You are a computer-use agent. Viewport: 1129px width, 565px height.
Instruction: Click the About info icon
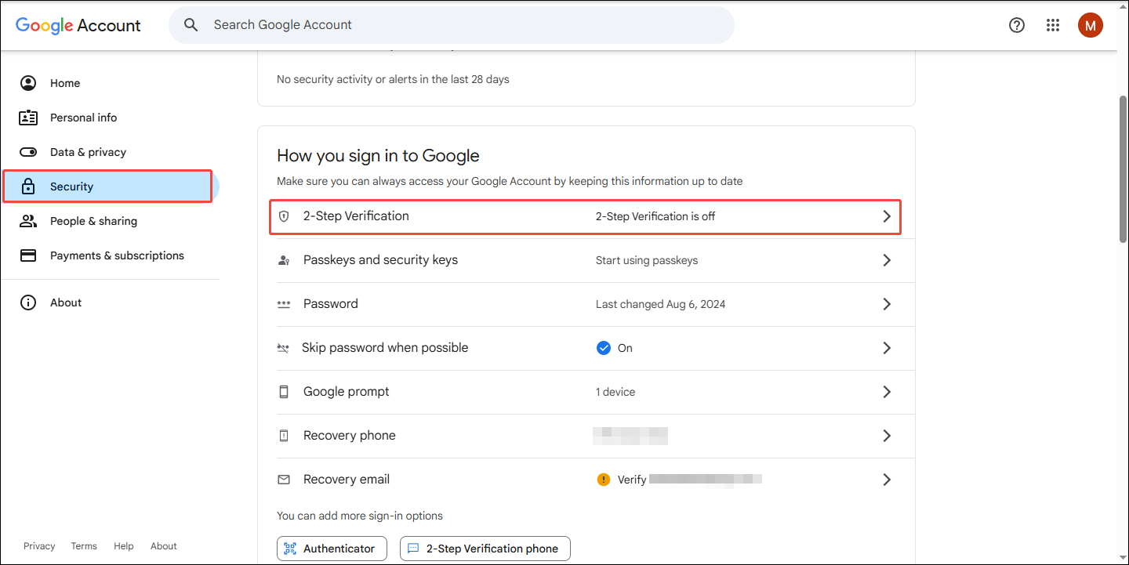click(28, 302)
